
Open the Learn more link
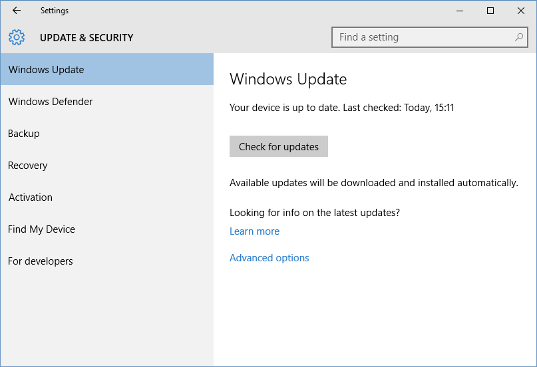click(x=254, y=231)
